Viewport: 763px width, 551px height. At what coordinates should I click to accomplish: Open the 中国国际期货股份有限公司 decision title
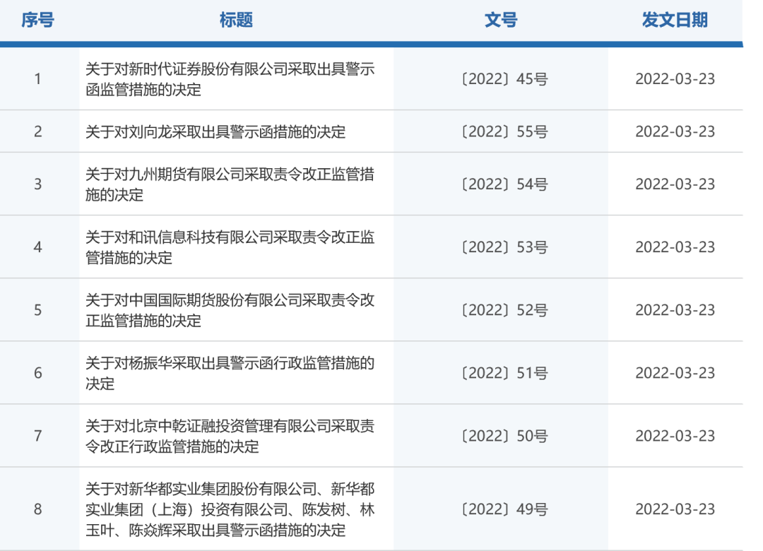230,310
